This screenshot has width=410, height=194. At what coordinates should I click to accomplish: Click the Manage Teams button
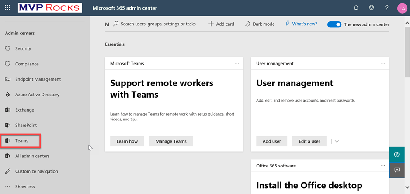tap(171, 141)
